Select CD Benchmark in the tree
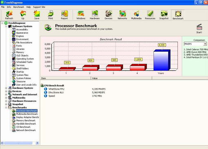The image size is (208, 149). (x=23, y=127)
